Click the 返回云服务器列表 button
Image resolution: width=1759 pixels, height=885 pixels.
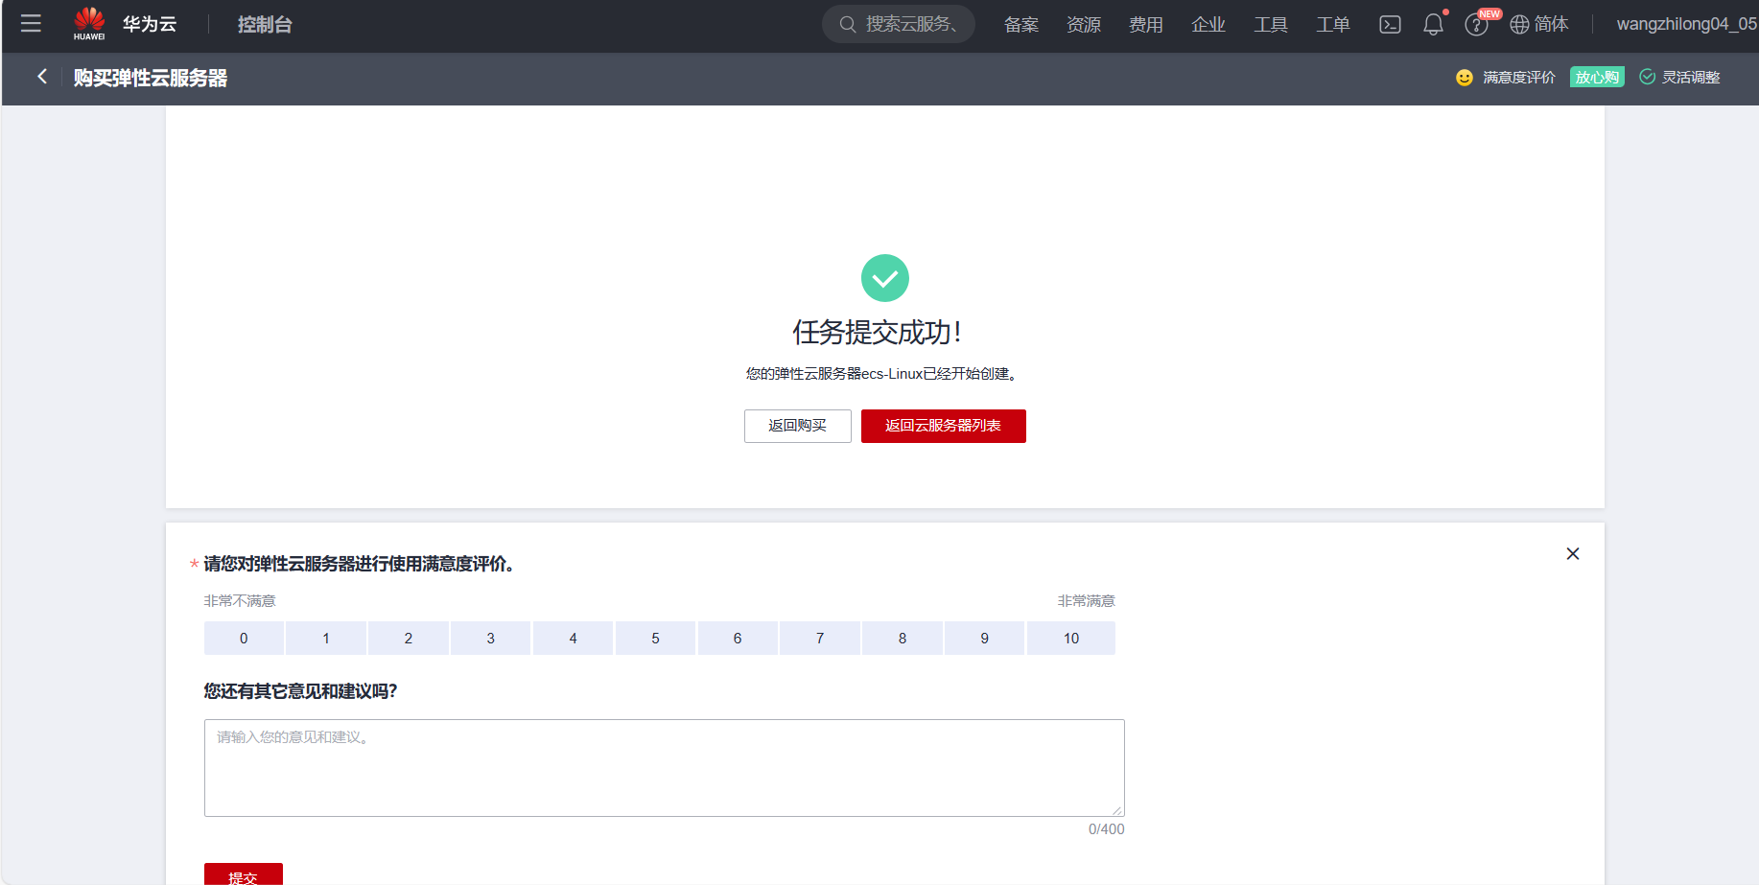click(x=943, y=426)
